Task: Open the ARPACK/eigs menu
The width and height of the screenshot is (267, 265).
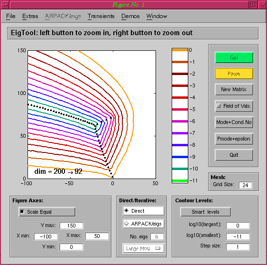Action: pos(63,16)
